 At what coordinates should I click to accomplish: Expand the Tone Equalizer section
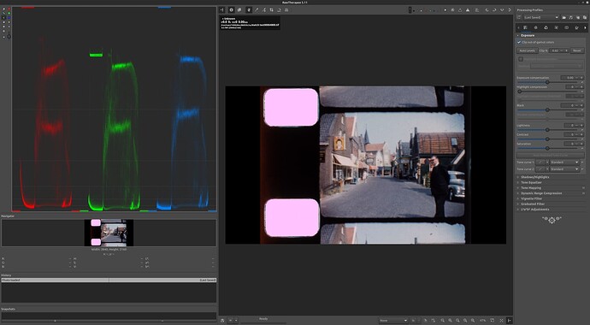[x=531, y=182]
